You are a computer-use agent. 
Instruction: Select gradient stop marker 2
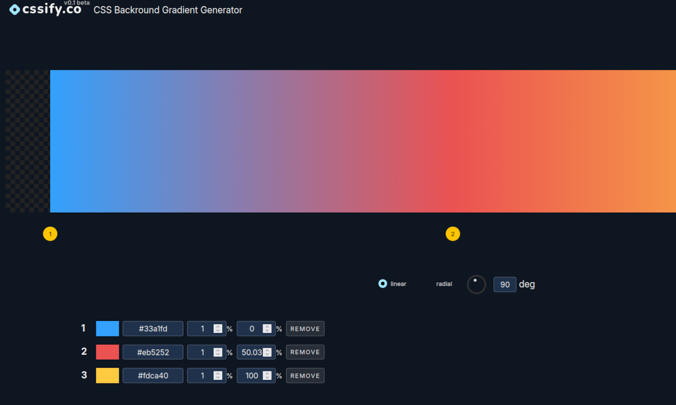[452, 234]
